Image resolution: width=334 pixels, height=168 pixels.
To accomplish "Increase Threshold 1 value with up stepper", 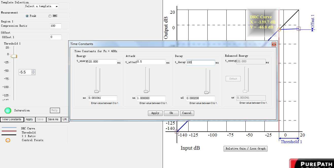I will click(x=33, y=71).
